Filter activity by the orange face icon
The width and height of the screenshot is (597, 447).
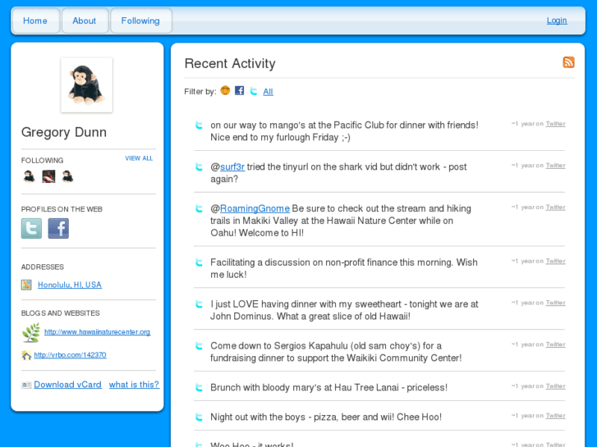(x=225, y=90)
